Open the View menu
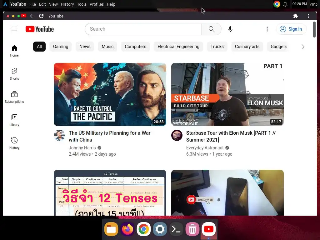Screen dimensions: 320x240 [53, 4]
